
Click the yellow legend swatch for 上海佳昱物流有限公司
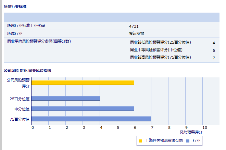click(140, 140)
